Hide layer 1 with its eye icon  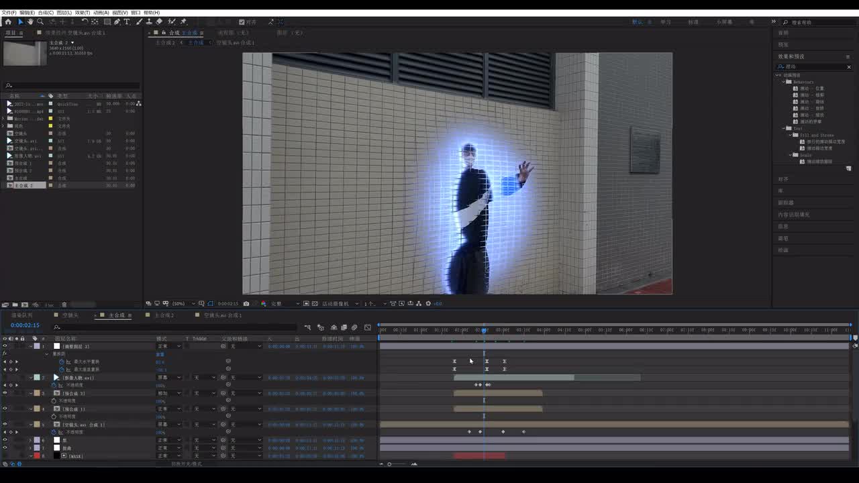point(5,346)
